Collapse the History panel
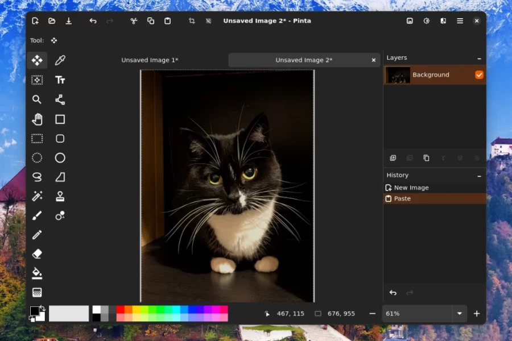The height and width of the screenshot is (341, 512). coord(479,176)
